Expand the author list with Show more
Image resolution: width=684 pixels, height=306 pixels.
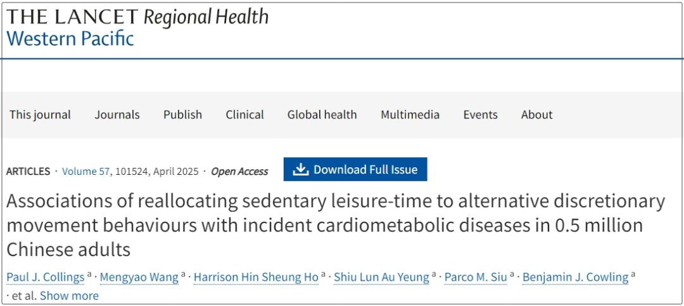click(x=70, y=295)
